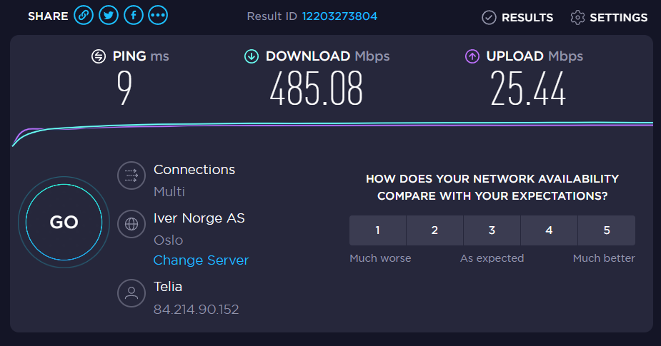This screenshot has height=346, width=661.
Task: Choose rating 5 much better
Action: [606, 230]
